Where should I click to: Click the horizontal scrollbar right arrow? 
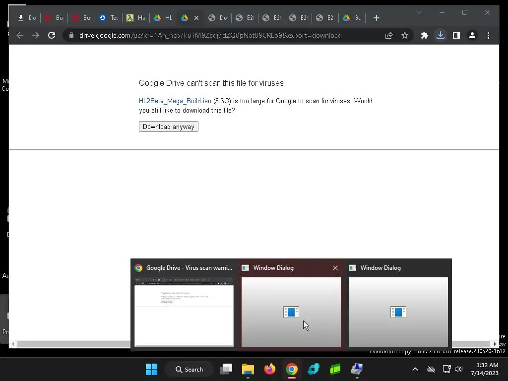click(495, 344)
